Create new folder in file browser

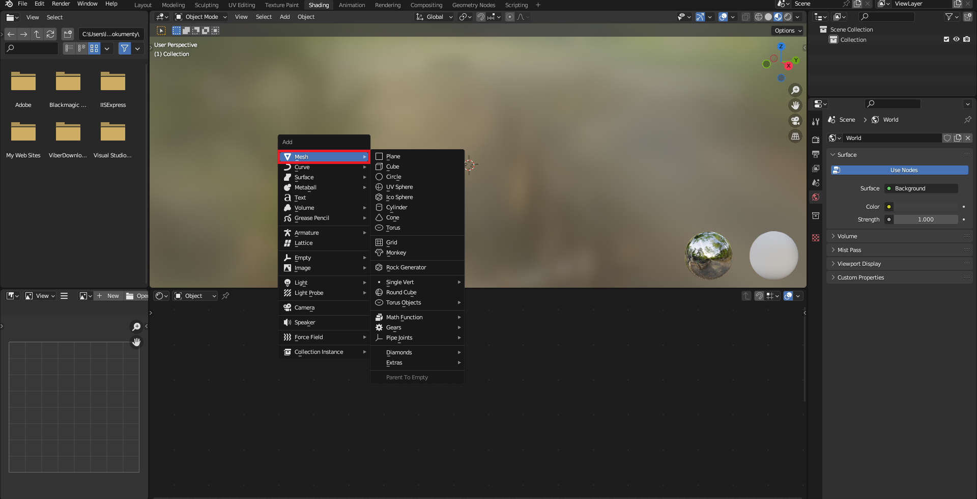tap(68, 34)
